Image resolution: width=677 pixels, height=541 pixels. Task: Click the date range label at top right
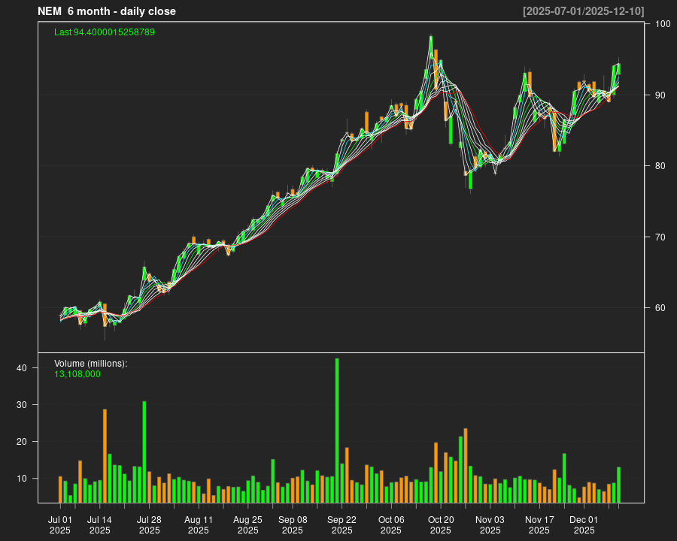pyautogui.click(x=583, y=11)
